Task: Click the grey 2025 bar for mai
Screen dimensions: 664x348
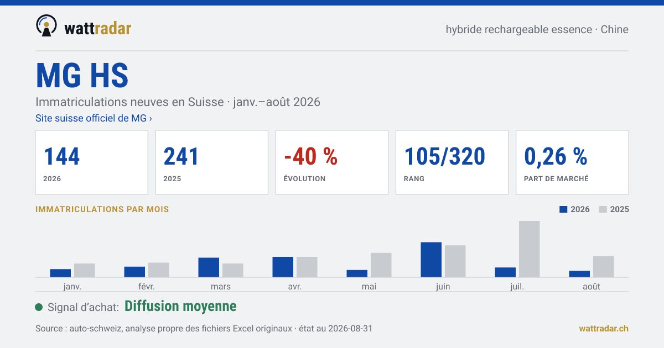Action: tap(381, 265)
